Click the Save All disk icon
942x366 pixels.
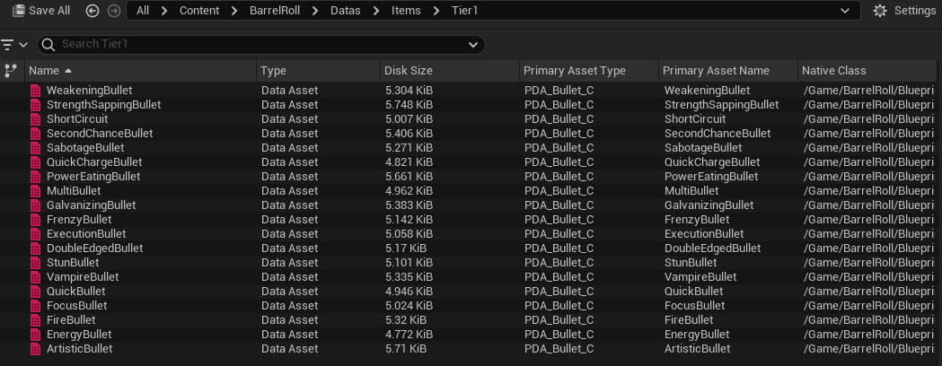pos(18,11)
